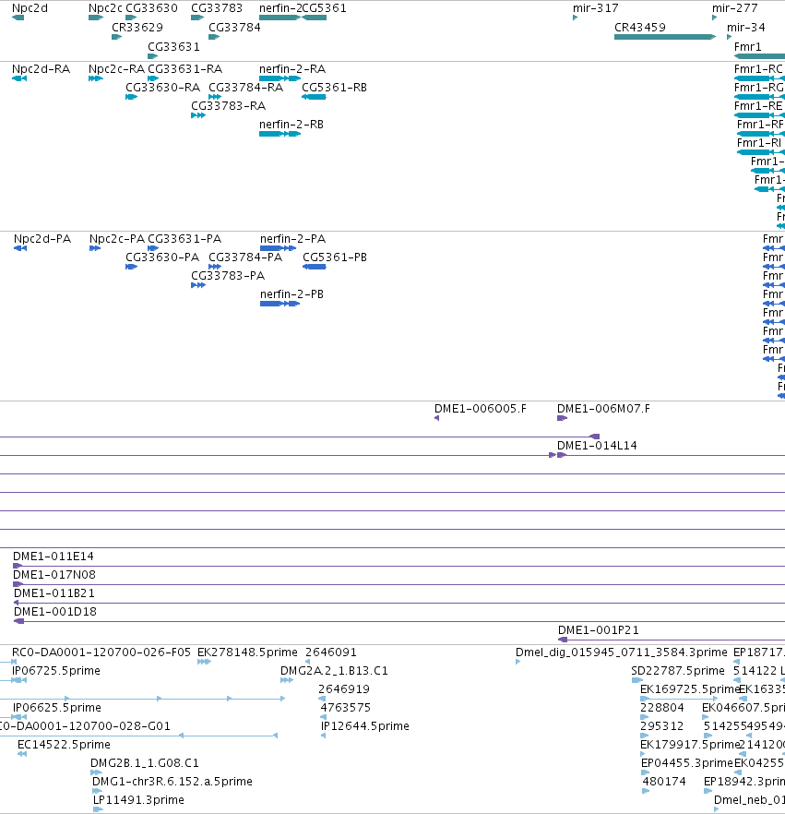Click the mir-277 label

tap(734, 8)
